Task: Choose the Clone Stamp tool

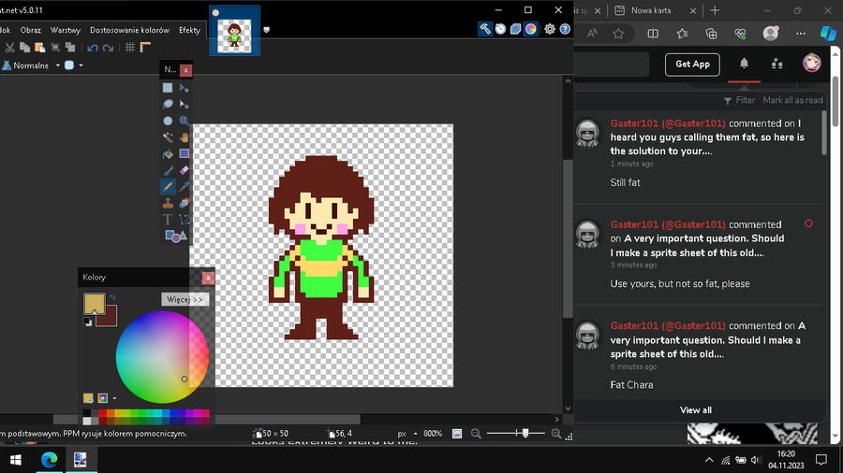Action: (168, 203)
